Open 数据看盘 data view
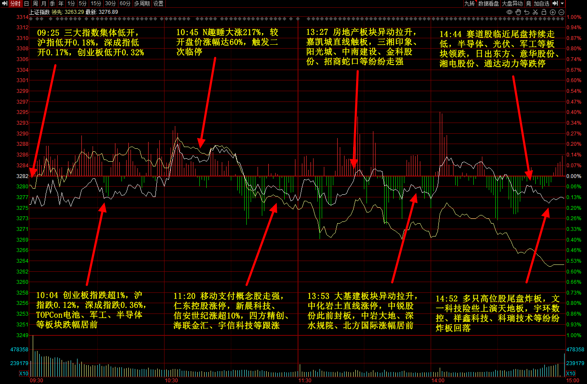 point(489,3)
